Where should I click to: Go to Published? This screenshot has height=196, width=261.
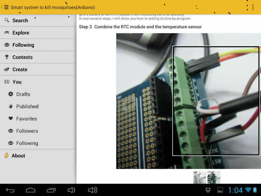point(38,106)
